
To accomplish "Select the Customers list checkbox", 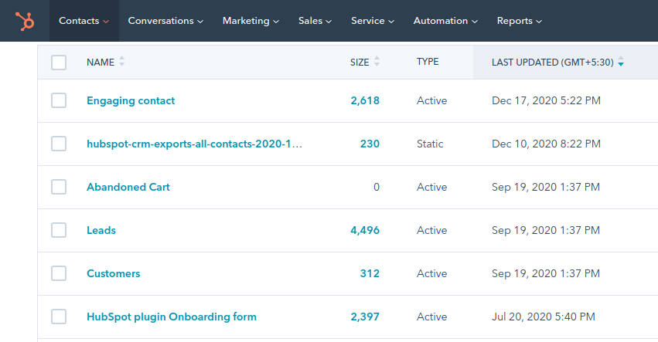I will tap(59, 273).
